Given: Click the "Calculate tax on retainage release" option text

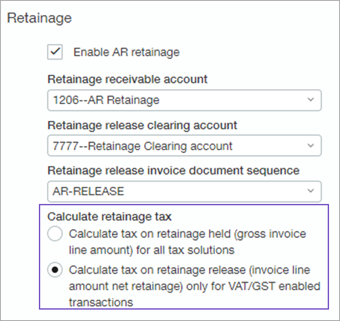Looking at the screenshot, I should point(189,270).
